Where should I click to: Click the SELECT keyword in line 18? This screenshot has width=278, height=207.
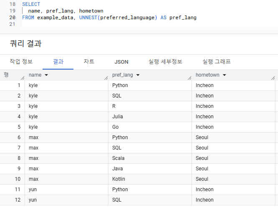tap(31, 4)
